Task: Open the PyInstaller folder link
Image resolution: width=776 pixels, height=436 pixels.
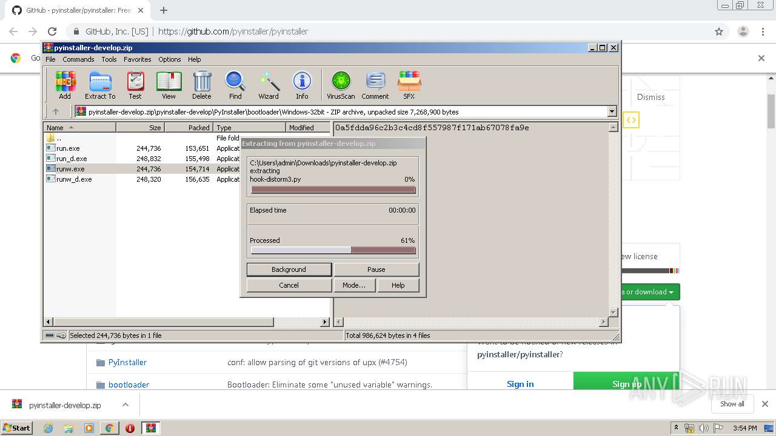Action: pyautogui.click(x=127, y=362)
